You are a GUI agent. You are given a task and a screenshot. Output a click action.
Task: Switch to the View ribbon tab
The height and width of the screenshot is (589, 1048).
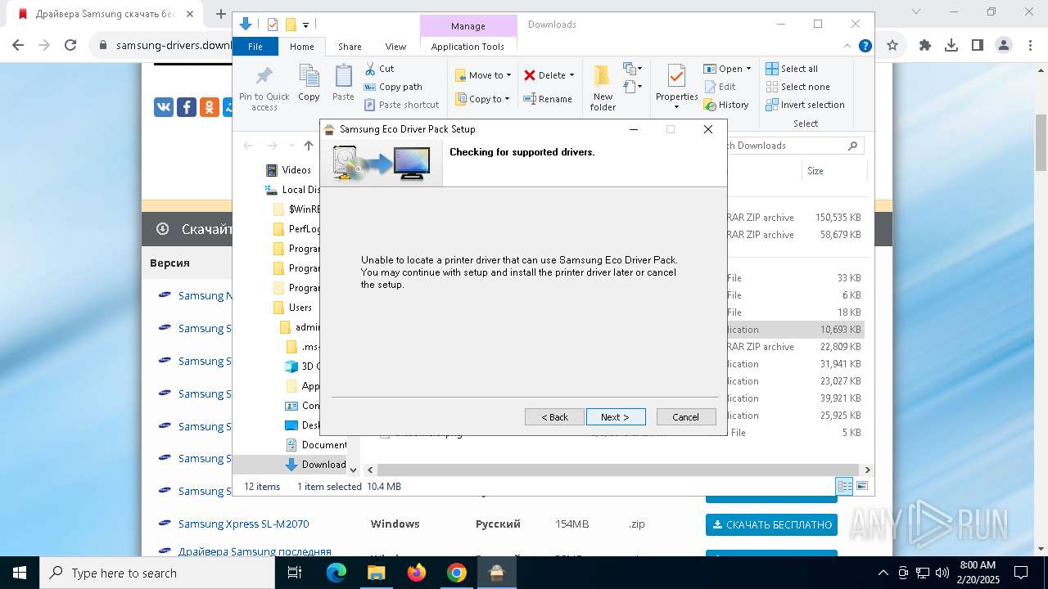395,47
